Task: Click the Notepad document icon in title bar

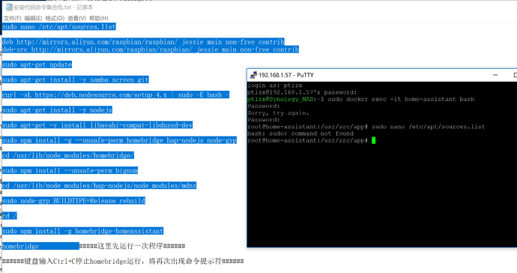Action: (x=9, y=7)
